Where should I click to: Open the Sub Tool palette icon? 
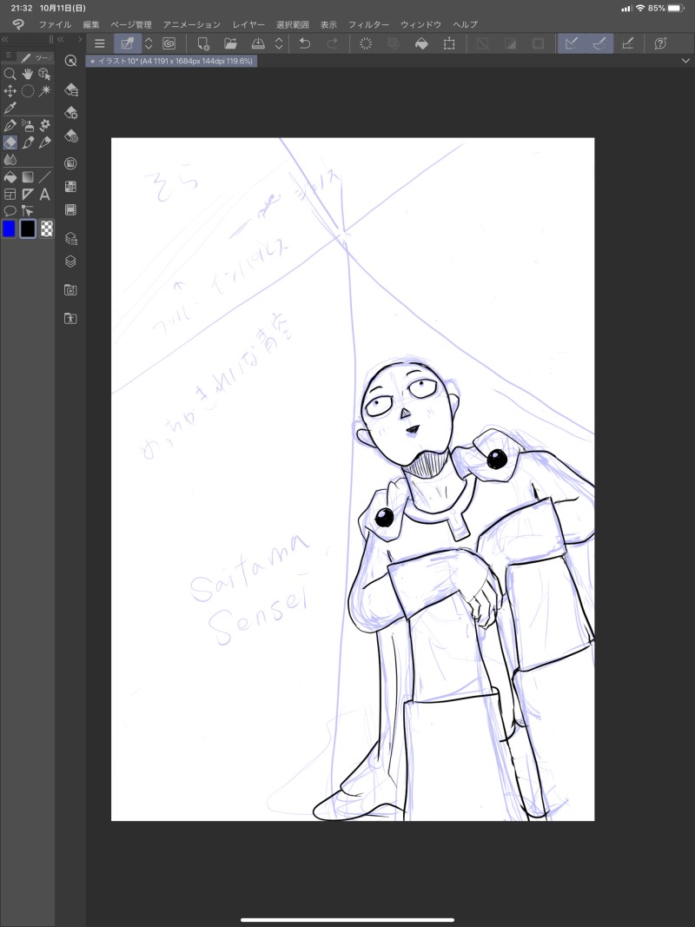[x=70, y=89]
